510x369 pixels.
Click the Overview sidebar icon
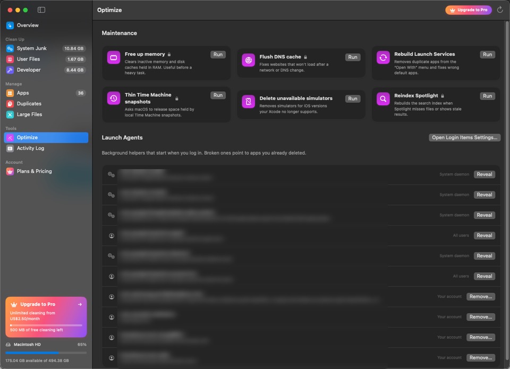[x=10, y=25]
